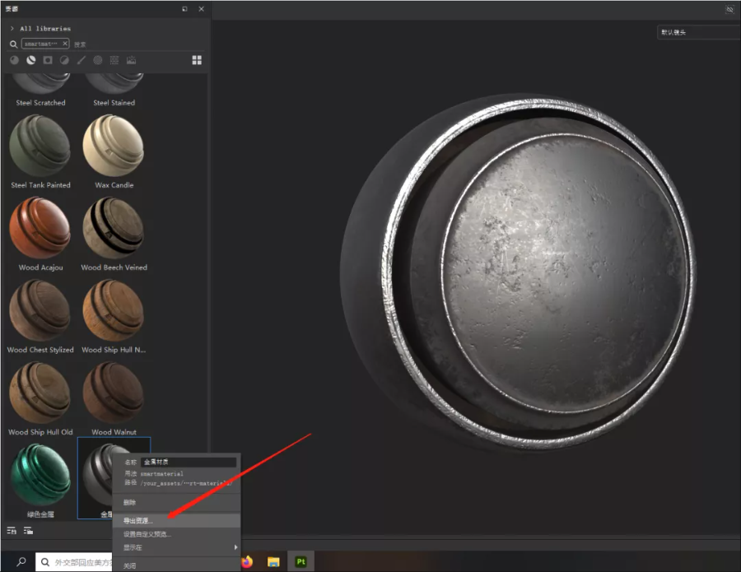741x572 pixels.
Task: Click the smartmaterial usage text
Action: pos(161,473)
